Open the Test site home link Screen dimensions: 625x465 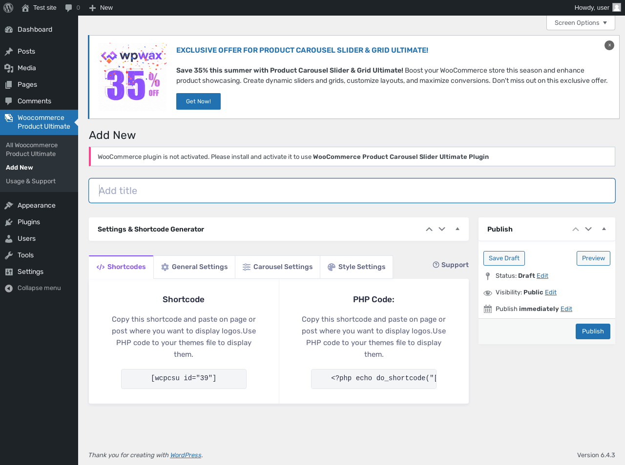(39, 8)
